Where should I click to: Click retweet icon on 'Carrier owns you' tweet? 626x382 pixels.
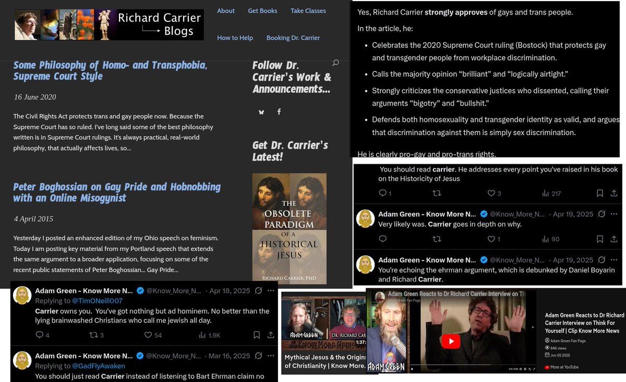click(94, 335)
